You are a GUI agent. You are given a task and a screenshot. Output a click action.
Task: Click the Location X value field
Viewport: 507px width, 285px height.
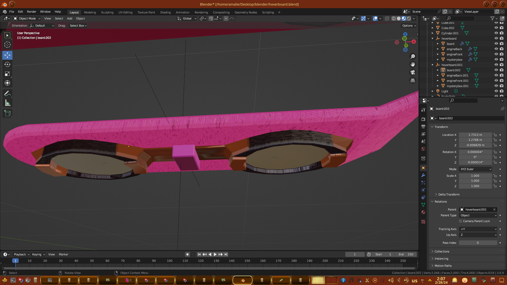475,135
